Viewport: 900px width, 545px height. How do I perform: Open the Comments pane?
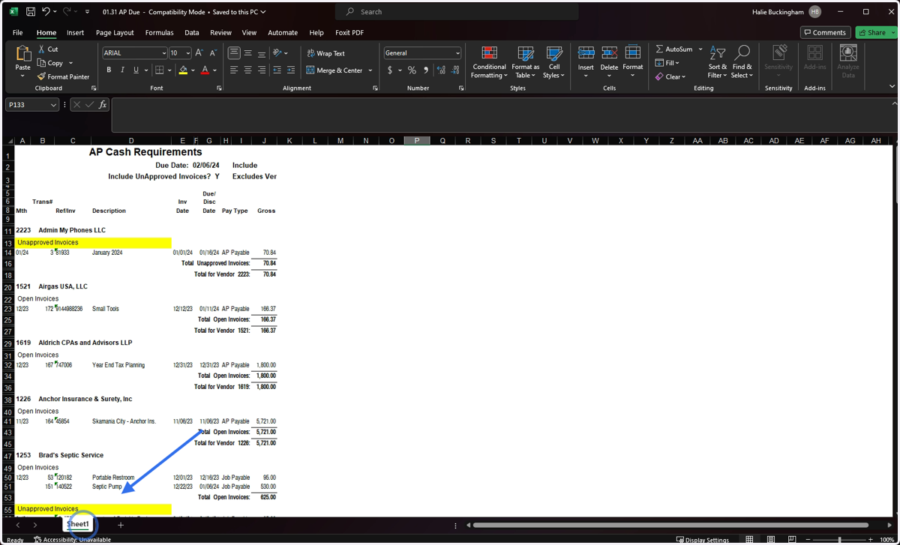(x=825, y=32)
